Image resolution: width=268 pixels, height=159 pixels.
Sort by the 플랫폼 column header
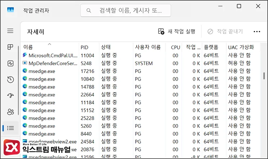[214, 47]
